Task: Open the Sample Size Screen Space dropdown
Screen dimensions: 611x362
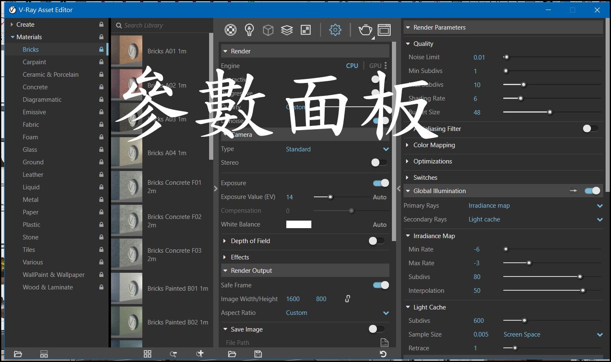Action: (553, 334)
